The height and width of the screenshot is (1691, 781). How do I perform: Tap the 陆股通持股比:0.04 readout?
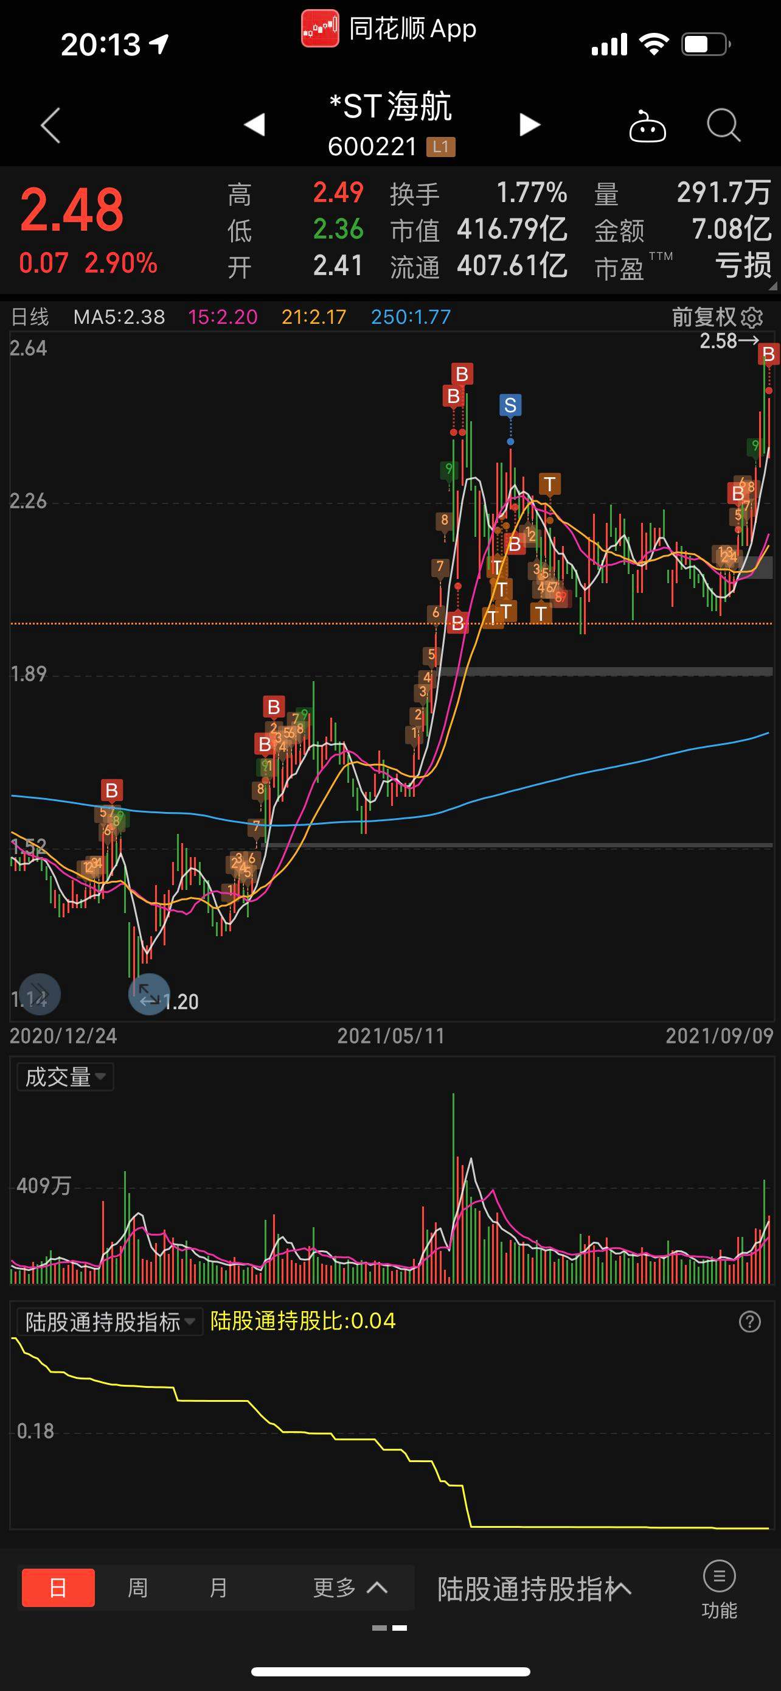[303, 1321]
